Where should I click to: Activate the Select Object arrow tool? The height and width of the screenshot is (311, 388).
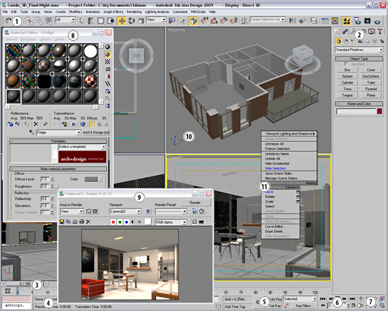pos(82,21)
